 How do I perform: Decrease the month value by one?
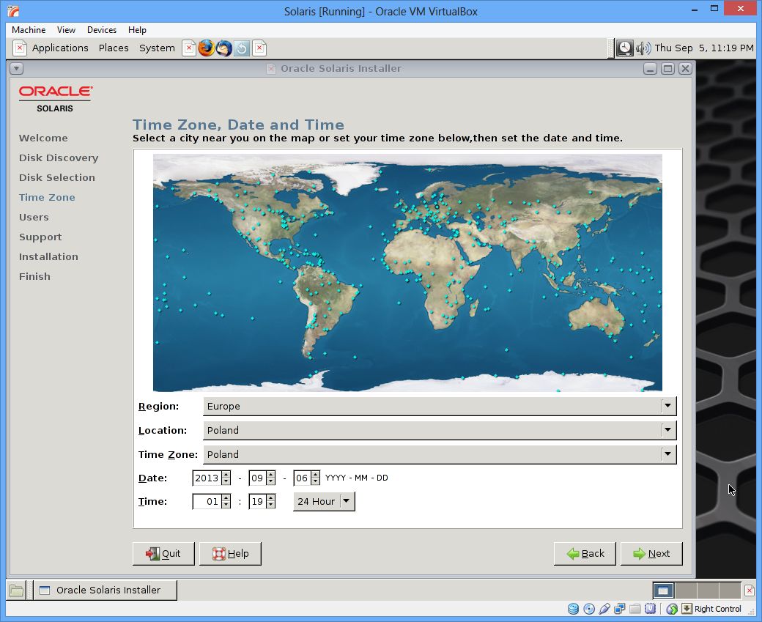click(270, 481)
